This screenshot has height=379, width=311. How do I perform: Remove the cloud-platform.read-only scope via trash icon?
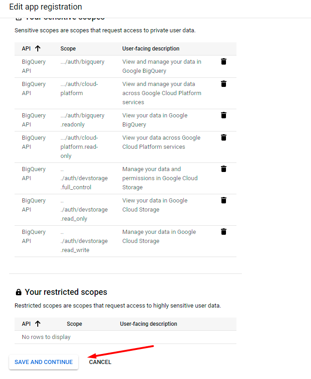[224, 137]
